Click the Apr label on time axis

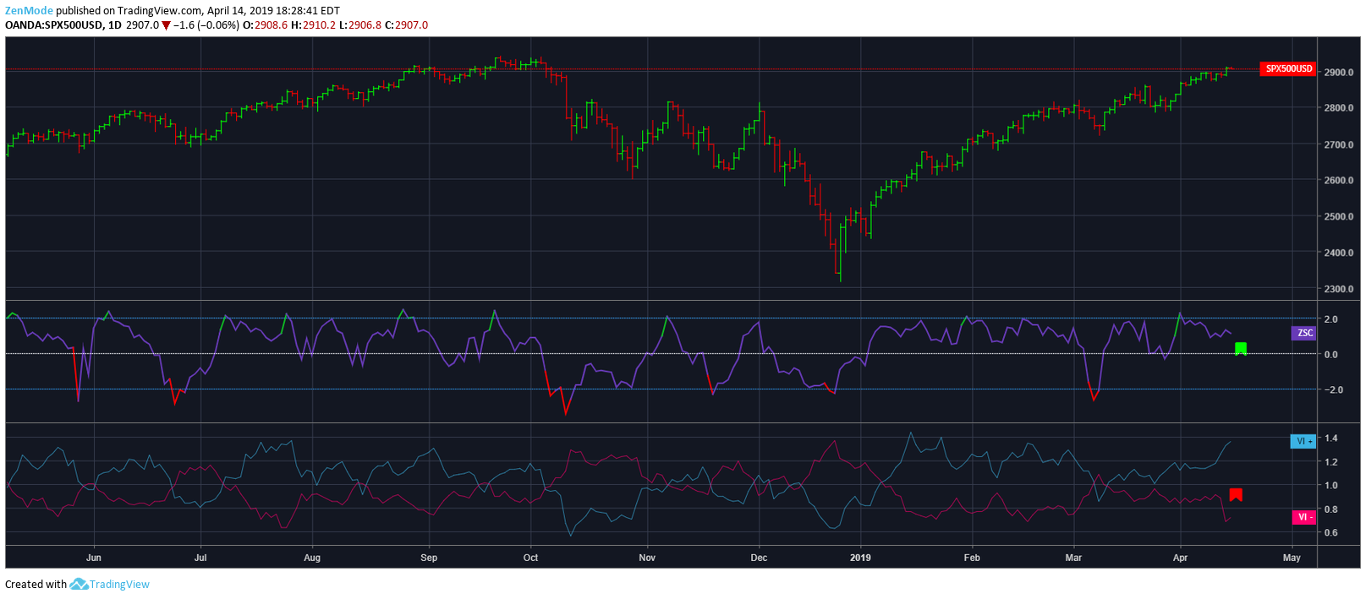tap(1181, 558)
